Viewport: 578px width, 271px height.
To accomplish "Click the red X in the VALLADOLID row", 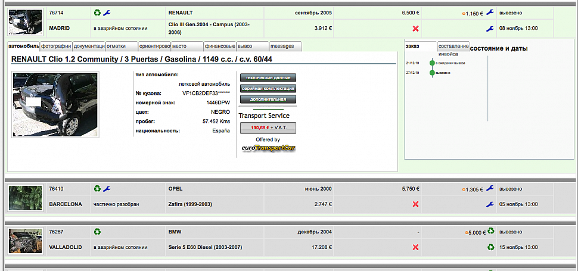I will point(416,247).
